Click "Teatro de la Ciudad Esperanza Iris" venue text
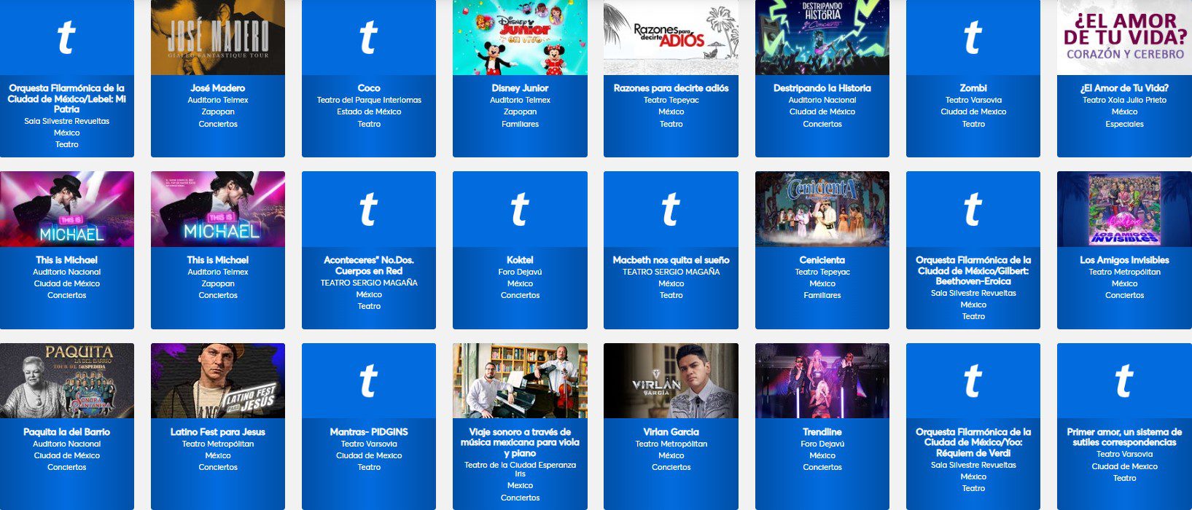The width and height of the screenshot is (1192, 510). click(x=520, y=469)
